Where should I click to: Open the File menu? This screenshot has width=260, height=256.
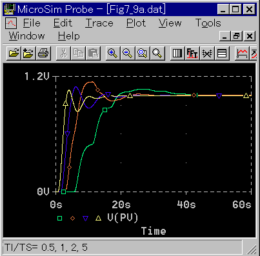pyautogui.click(x=32, y=23)
